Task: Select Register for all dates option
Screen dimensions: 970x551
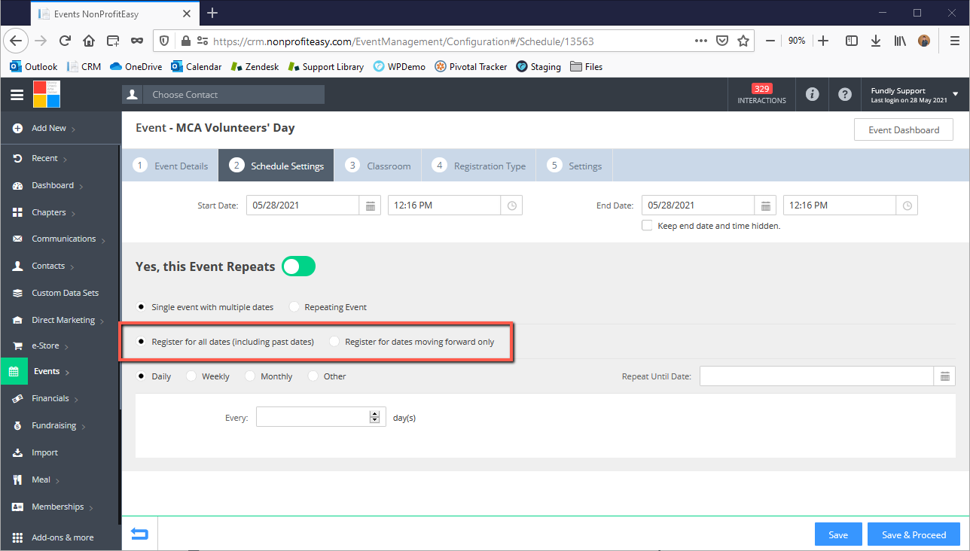Action: coord(141,342)
